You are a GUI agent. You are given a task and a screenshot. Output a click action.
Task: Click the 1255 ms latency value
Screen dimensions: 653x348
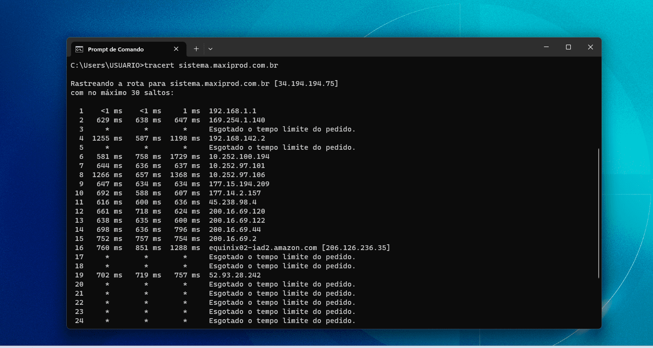[107, 138]
